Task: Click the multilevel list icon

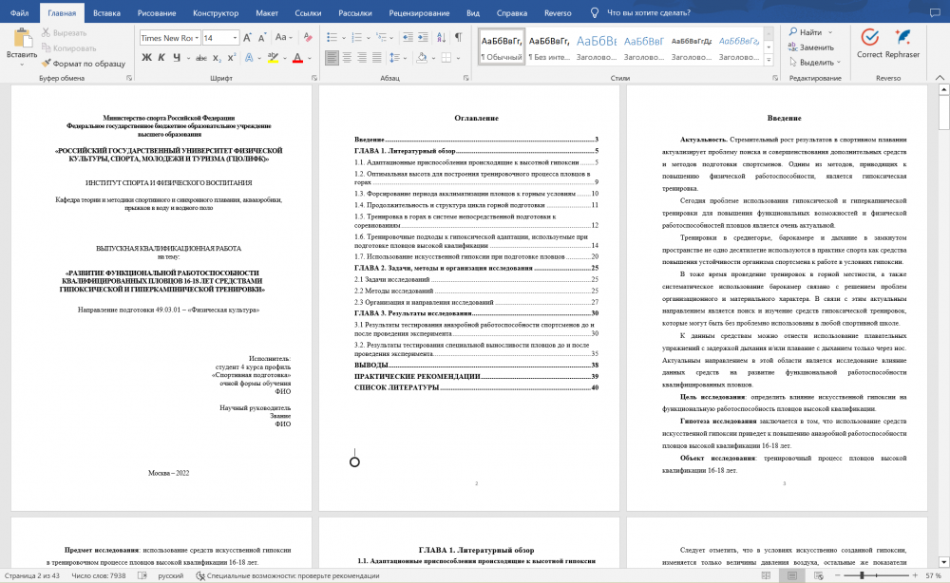Action: [x=381, y=38]
